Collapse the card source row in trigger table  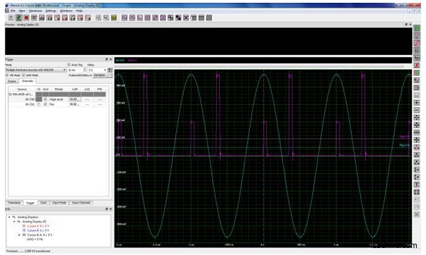click(10, 94)
